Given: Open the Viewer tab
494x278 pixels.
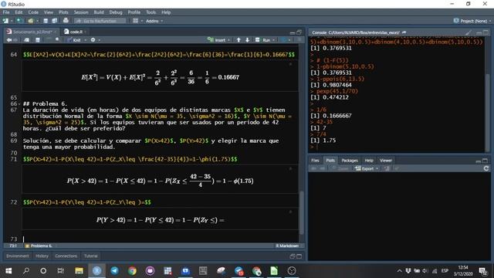Looking at the screenshot, I should tap(386, 161).
